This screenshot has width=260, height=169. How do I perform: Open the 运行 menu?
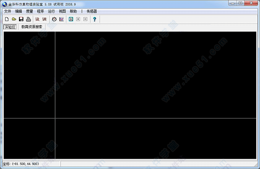pyautogui.click(x=51, y=11)
